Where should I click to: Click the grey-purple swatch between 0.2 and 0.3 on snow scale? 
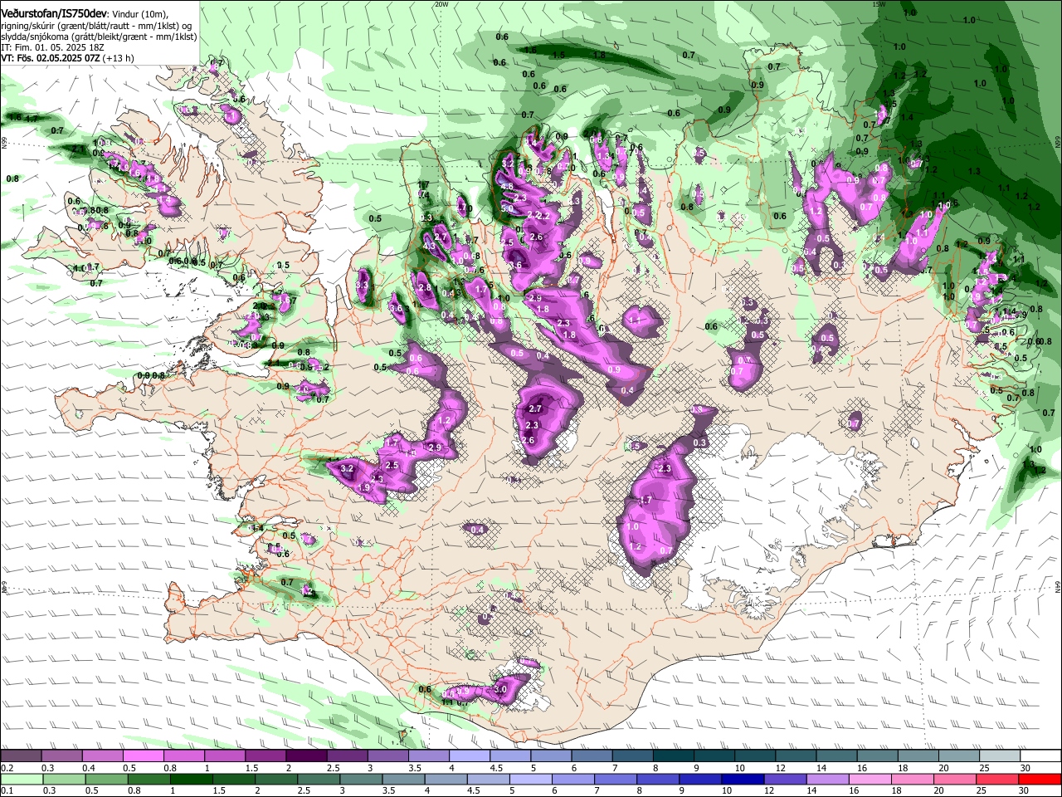pyautogui.click(x=21, y=756)
